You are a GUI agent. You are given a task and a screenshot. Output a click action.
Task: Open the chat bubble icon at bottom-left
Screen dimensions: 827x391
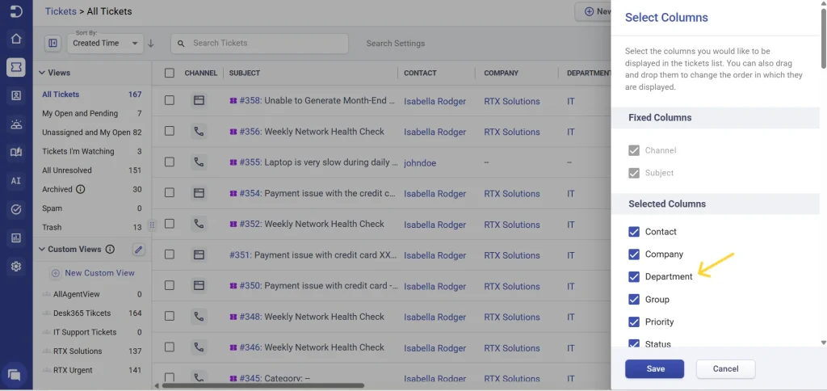pyautogui.click(x=14, y=375)
